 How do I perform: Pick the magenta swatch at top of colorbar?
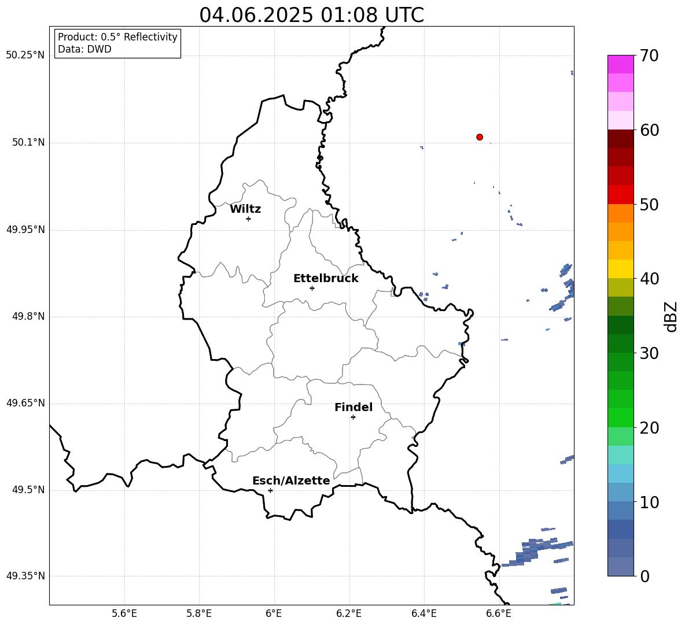coord(621,64)
